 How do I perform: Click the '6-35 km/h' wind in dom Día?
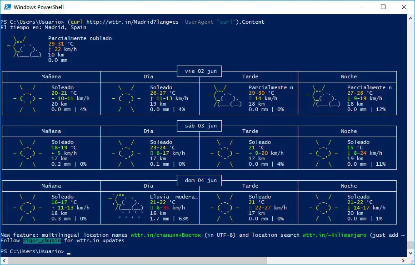coord(168,208)
